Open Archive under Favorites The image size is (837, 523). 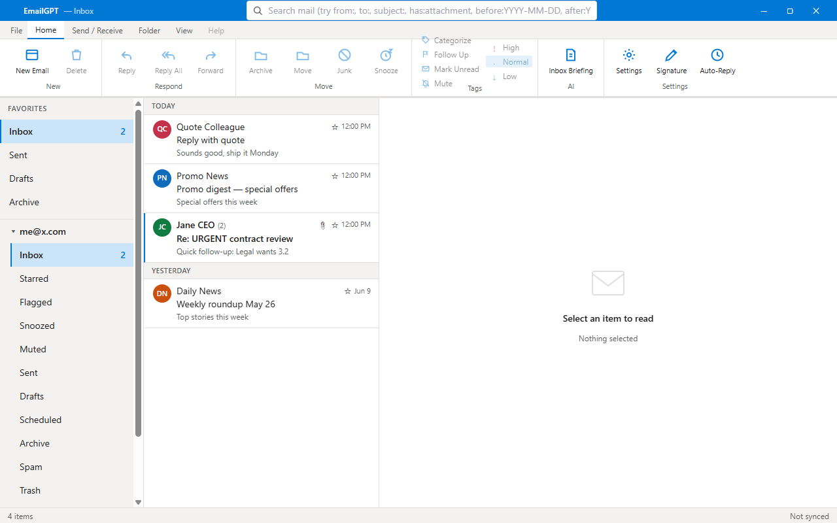coord(67,202)
